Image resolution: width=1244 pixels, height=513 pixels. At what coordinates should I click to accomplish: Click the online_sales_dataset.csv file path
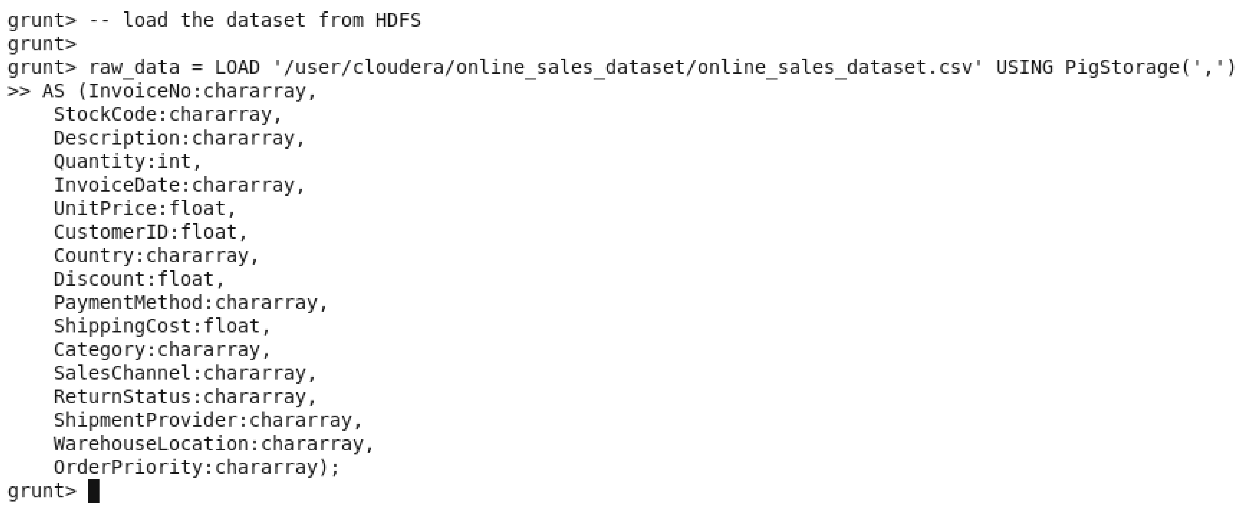pyautogui.click(x=628, y=67)
